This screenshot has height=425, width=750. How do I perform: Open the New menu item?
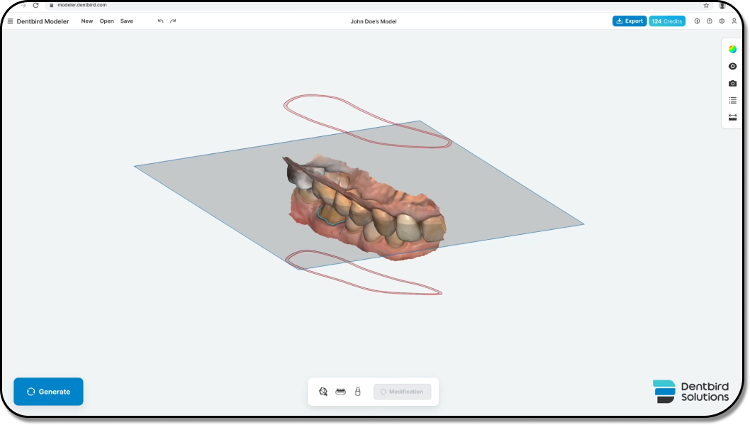tap(86, 21)
